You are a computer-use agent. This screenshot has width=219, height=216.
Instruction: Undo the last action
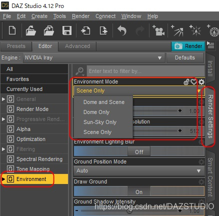coord(122,30)
